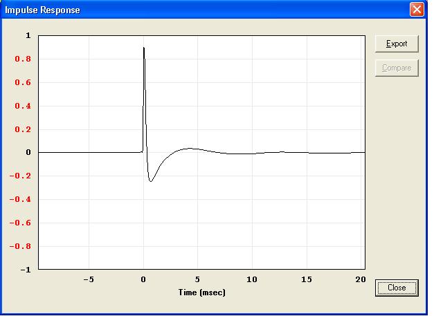Click the 10 time axis label
The height and width of the screenshot is (316, 443).
coord(252,279)
